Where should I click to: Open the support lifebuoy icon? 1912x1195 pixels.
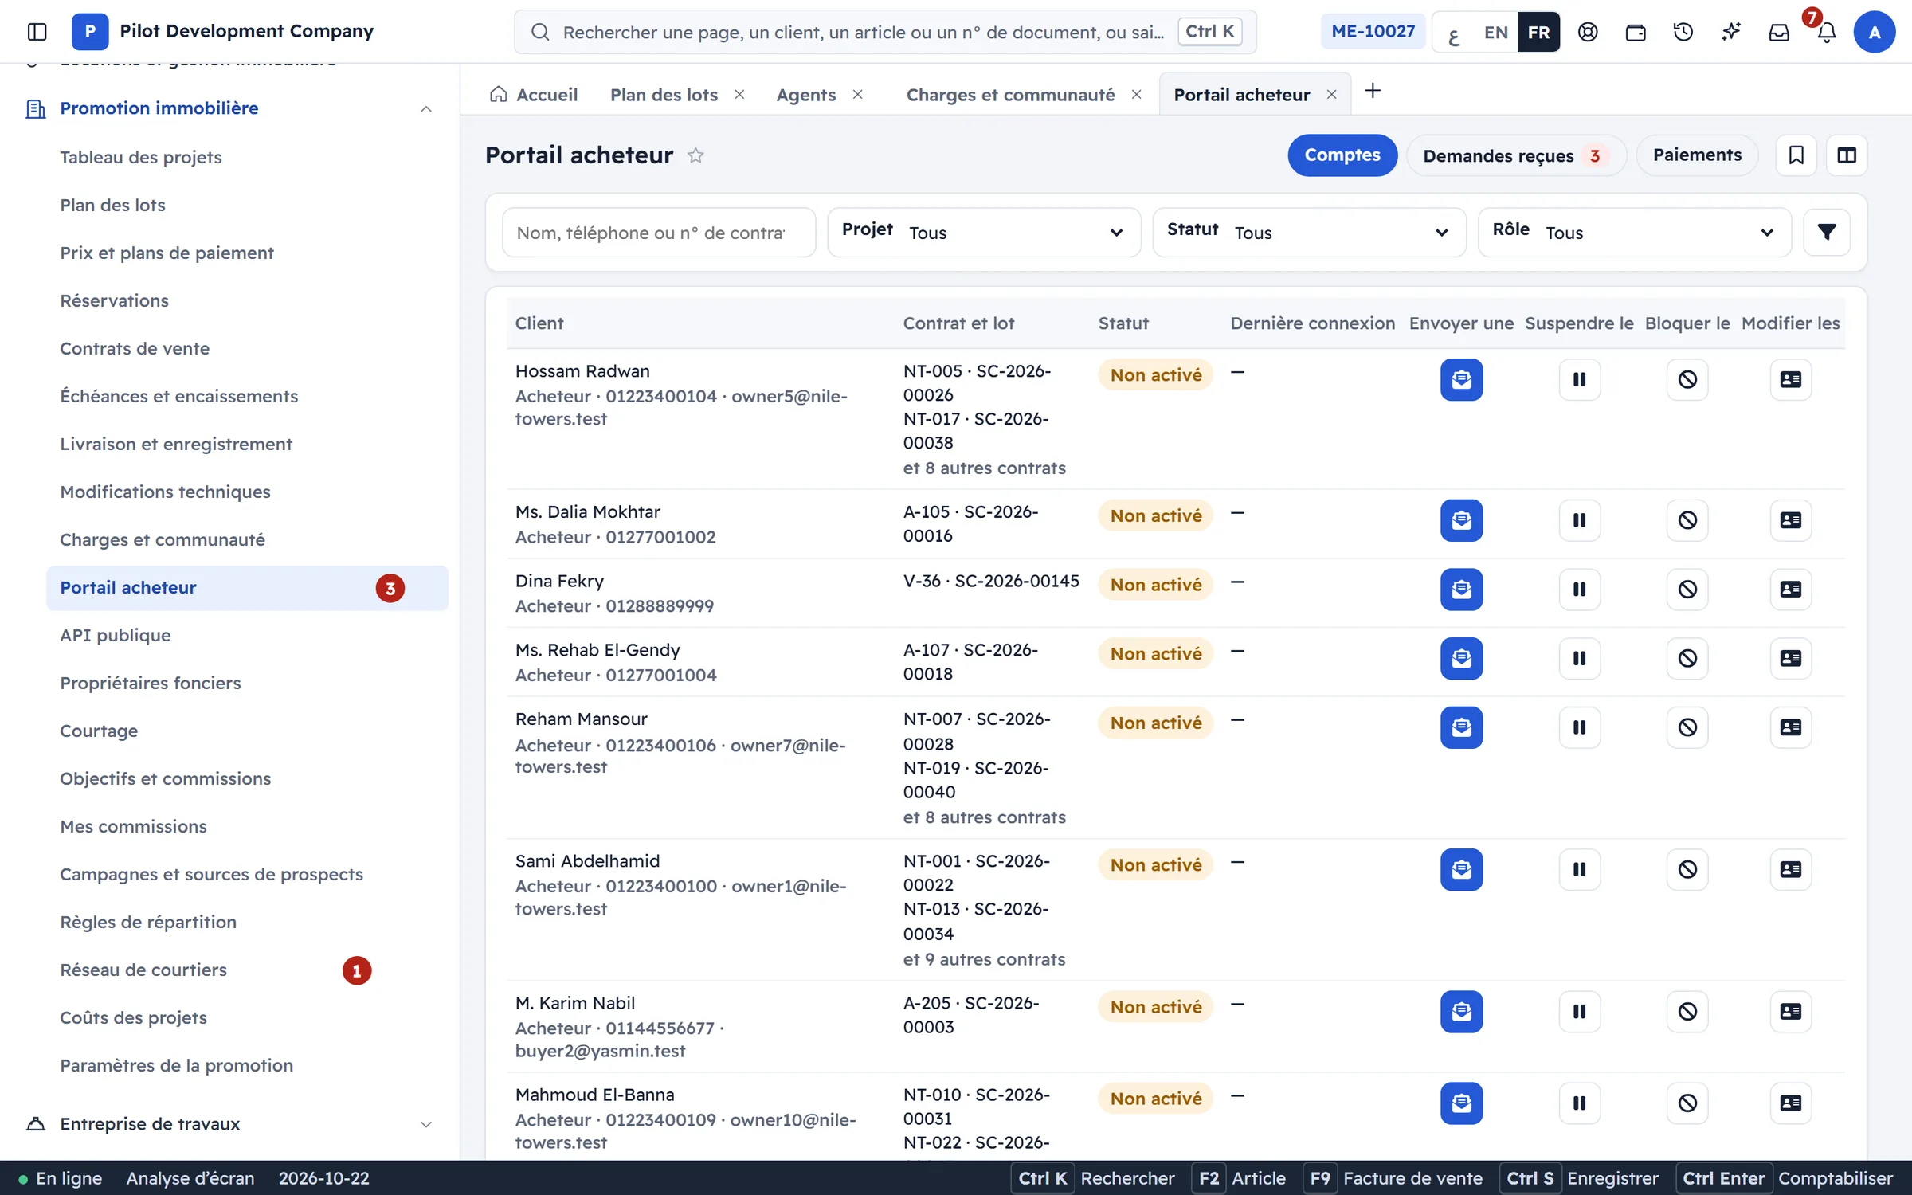pos(1588,32)
